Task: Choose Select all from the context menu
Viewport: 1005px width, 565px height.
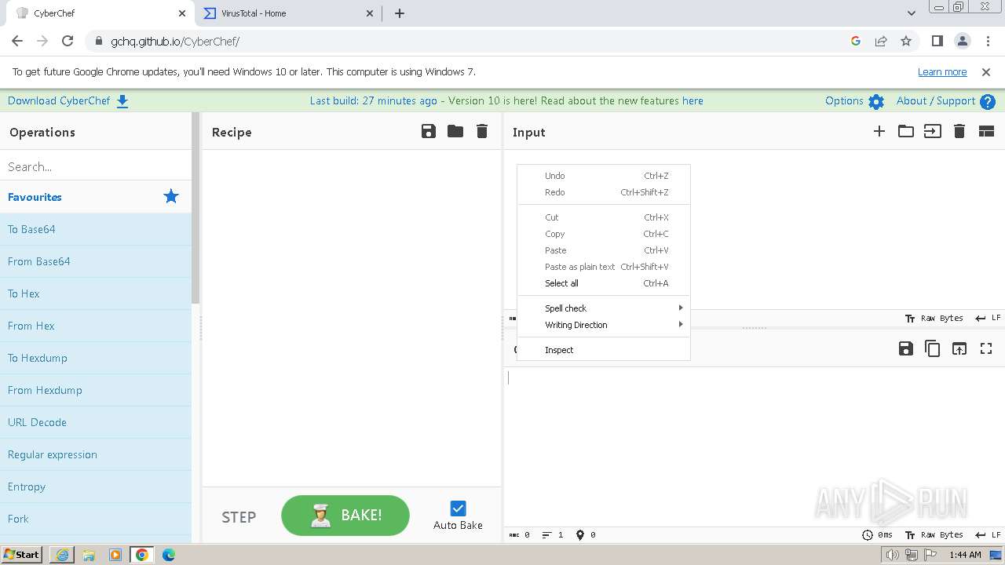Action: pos(604,283)
